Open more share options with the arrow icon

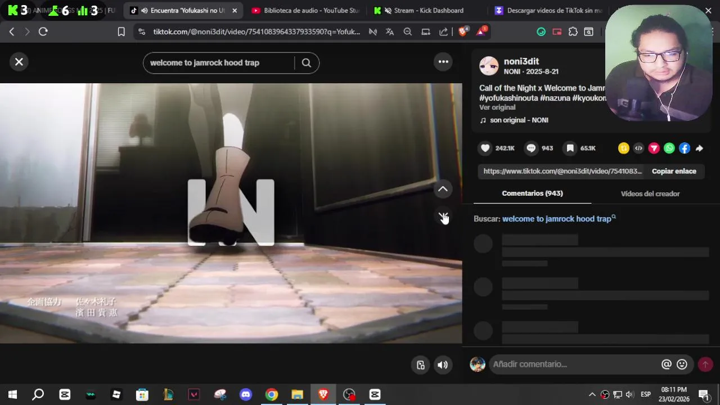[x=699, y=148]
